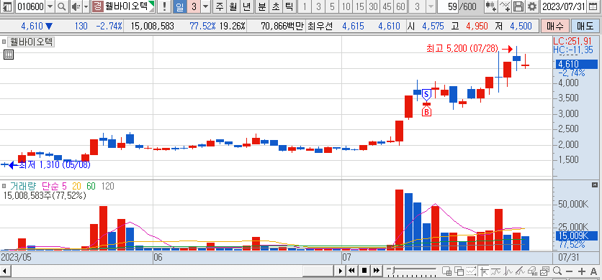
Task: Click the fast-forward double-right arrow button
Action: (x=376, y=271)
